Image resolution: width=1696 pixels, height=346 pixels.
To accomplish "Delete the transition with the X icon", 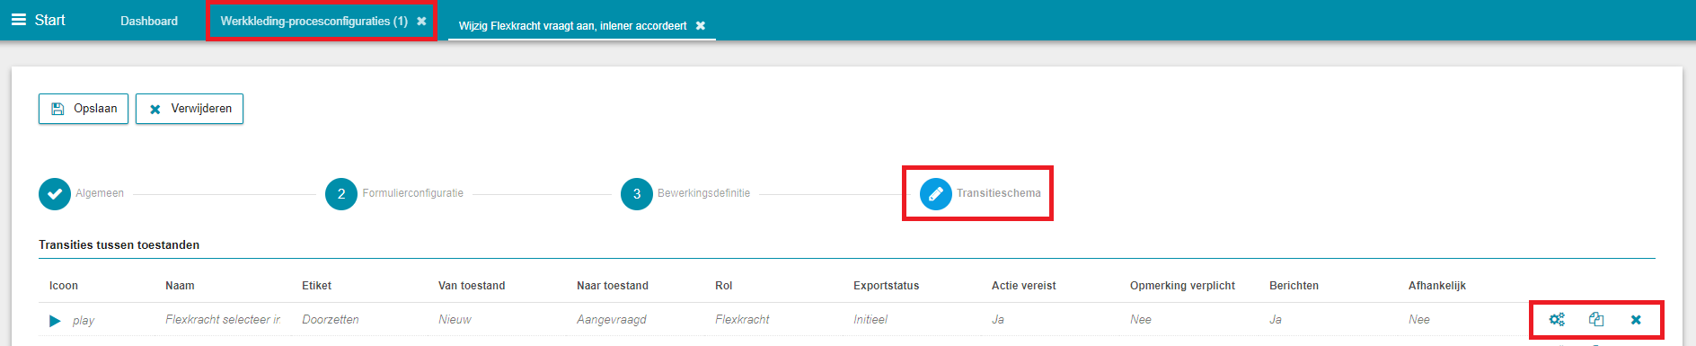I will [1636, 320].
